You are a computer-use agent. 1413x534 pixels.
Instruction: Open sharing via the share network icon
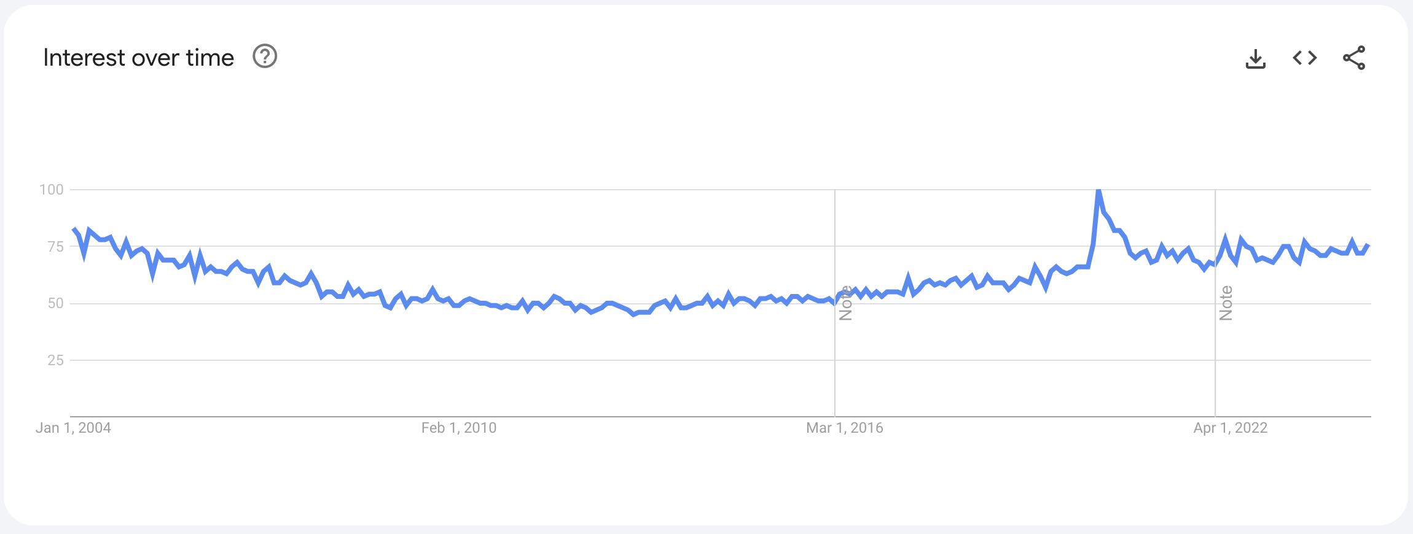coord(1354,57)
